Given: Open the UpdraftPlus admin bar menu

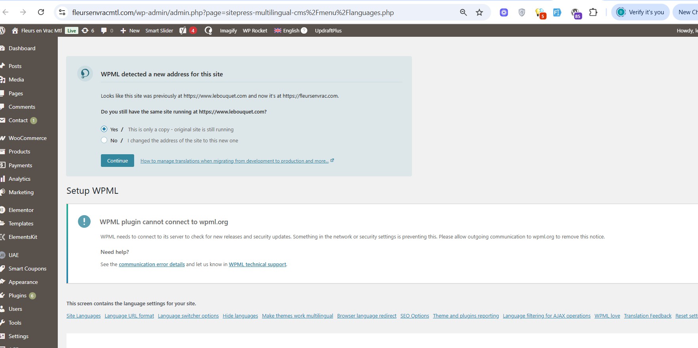Looking at the screenshot, I should pos(328,30).
